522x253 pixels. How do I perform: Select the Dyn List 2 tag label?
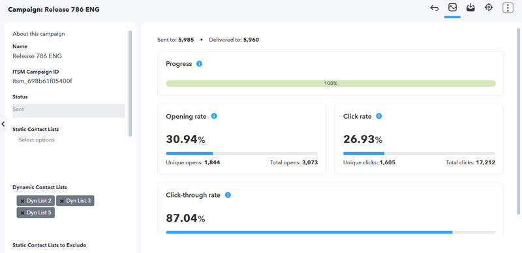tap(39, 201)
